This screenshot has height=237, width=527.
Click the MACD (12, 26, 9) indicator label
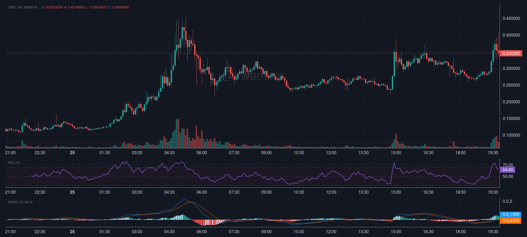pyautogui.click(x=21, y=202)
